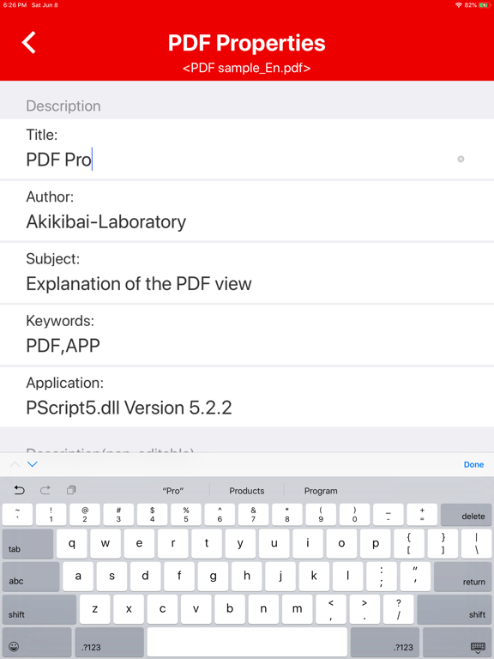
Task: Switch to numbers with left .?123 key
Action: tap(109, 642)
